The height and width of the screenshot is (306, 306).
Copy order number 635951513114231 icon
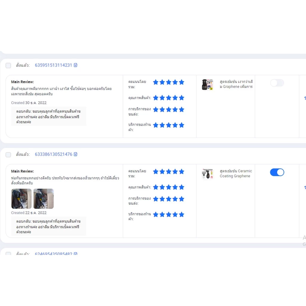(x=76, y=65)
